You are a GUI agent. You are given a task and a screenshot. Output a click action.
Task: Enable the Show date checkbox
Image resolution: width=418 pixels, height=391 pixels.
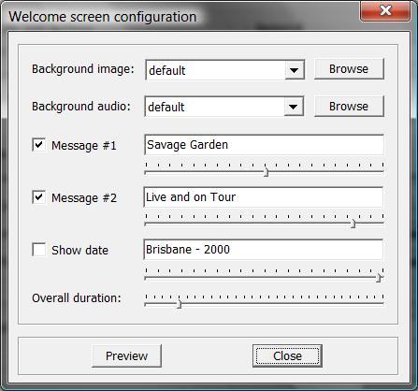(39, 250)
